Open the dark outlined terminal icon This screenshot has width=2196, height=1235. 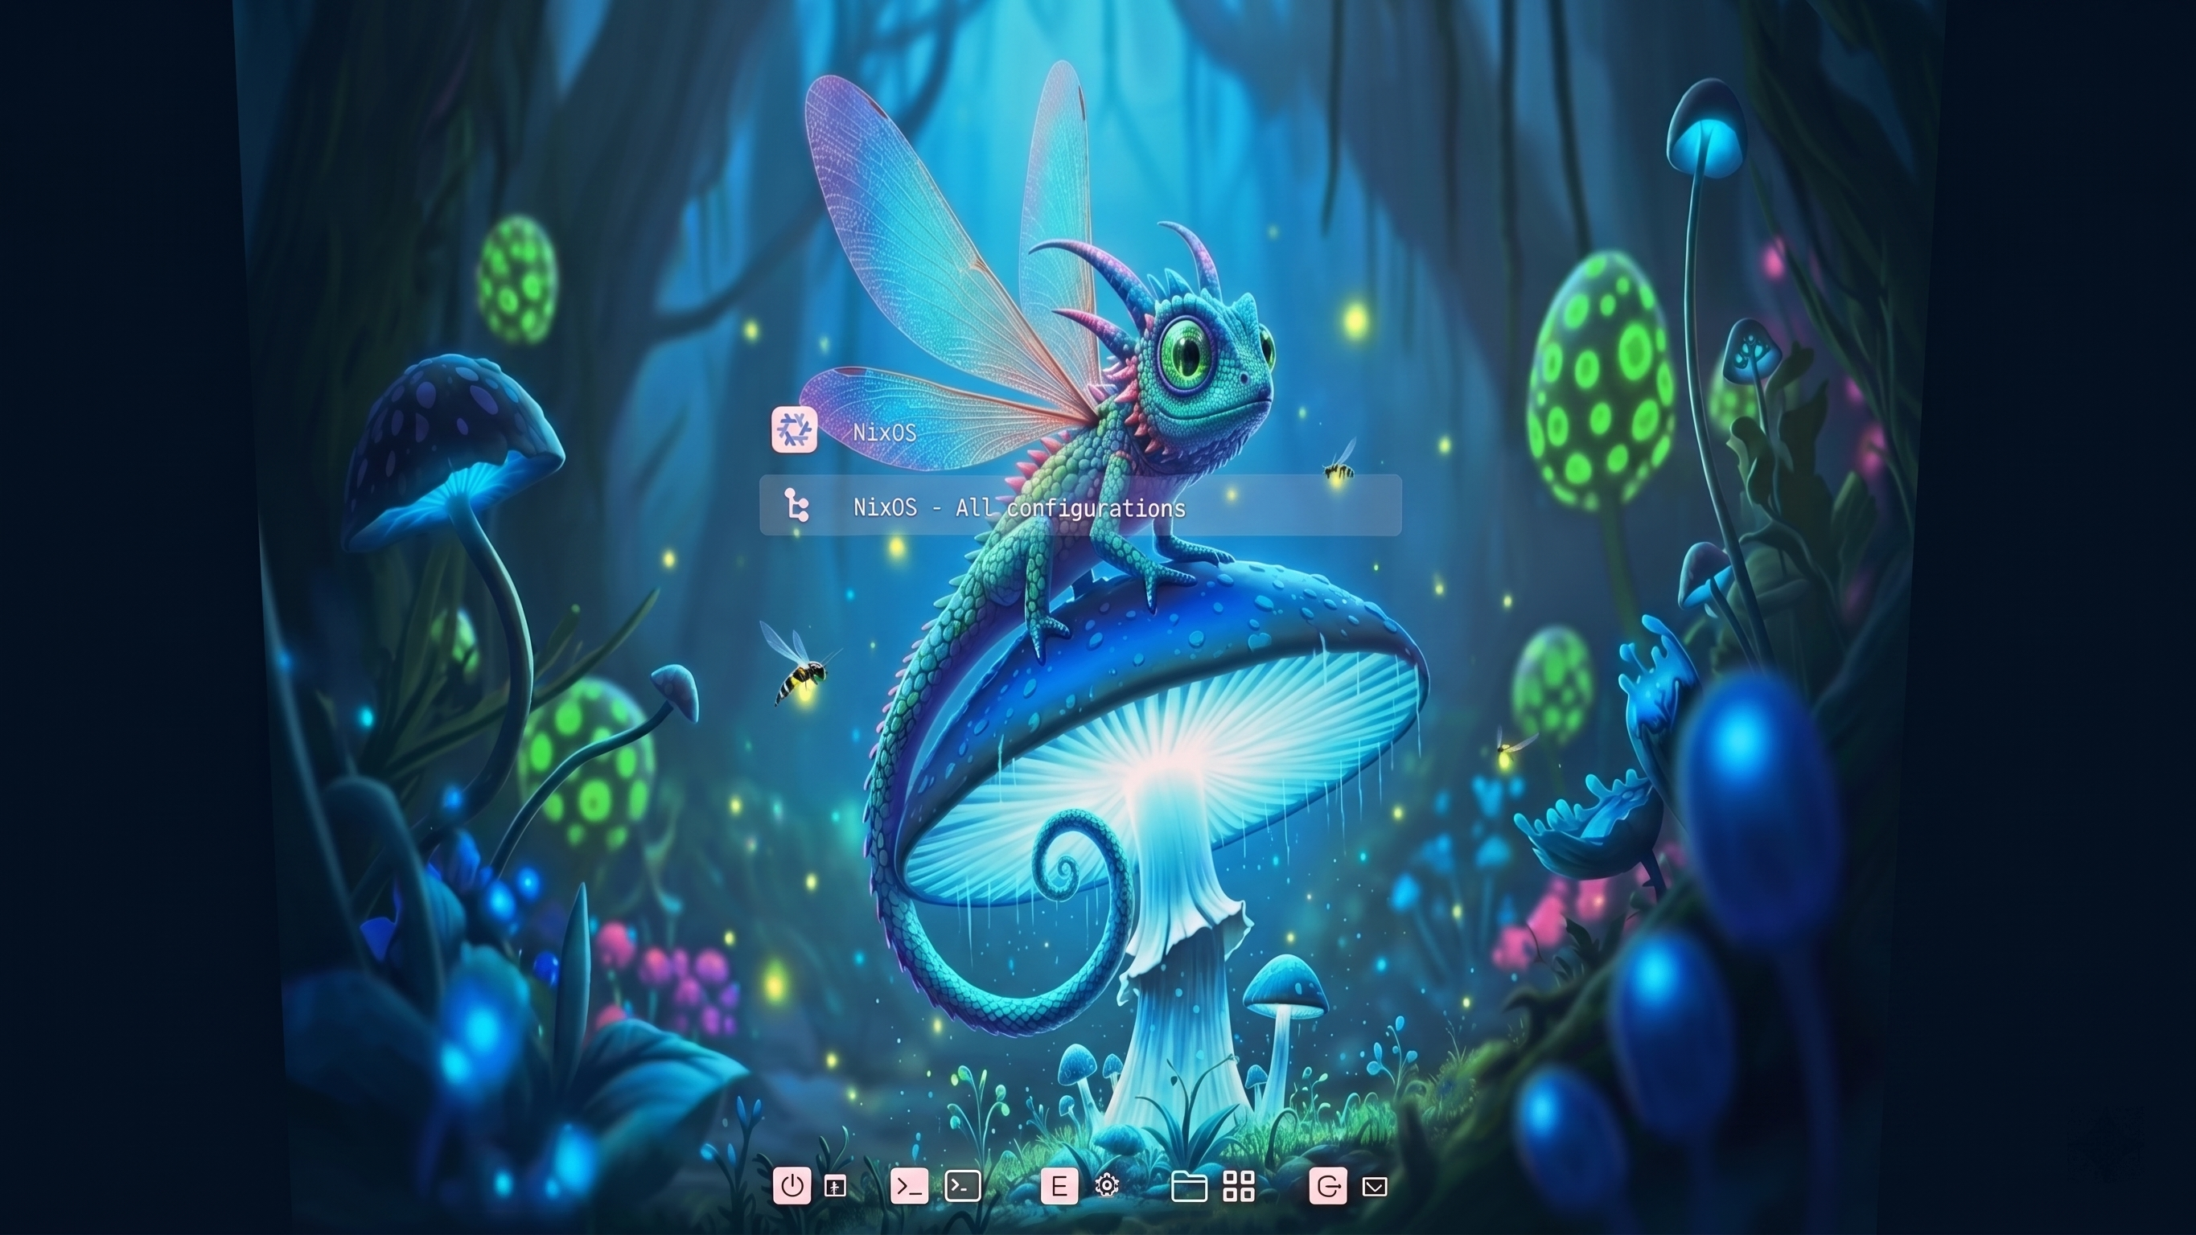coord(964,1186)
